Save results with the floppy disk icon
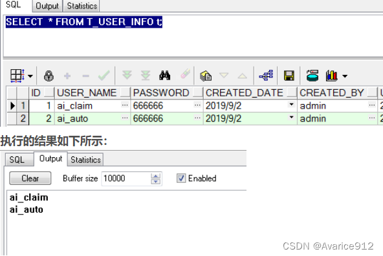 289,76
